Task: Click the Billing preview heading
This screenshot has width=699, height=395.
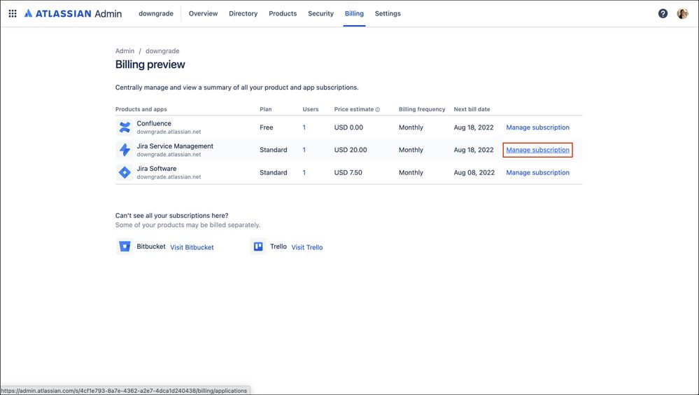Action: tap(150, 64)
